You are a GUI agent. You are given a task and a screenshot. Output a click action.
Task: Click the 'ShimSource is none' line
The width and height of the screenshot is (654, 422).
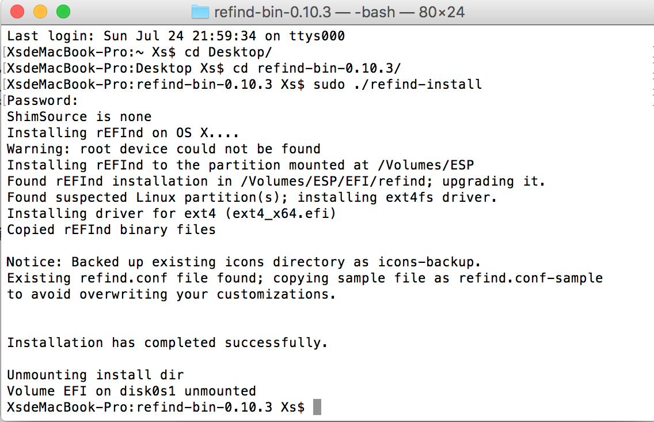79,116
